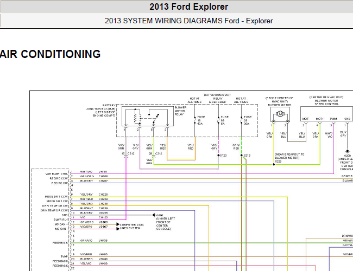Click the "BLOWER MOTOR RELAY" label
353x271 pixels.
pos(180,111)
